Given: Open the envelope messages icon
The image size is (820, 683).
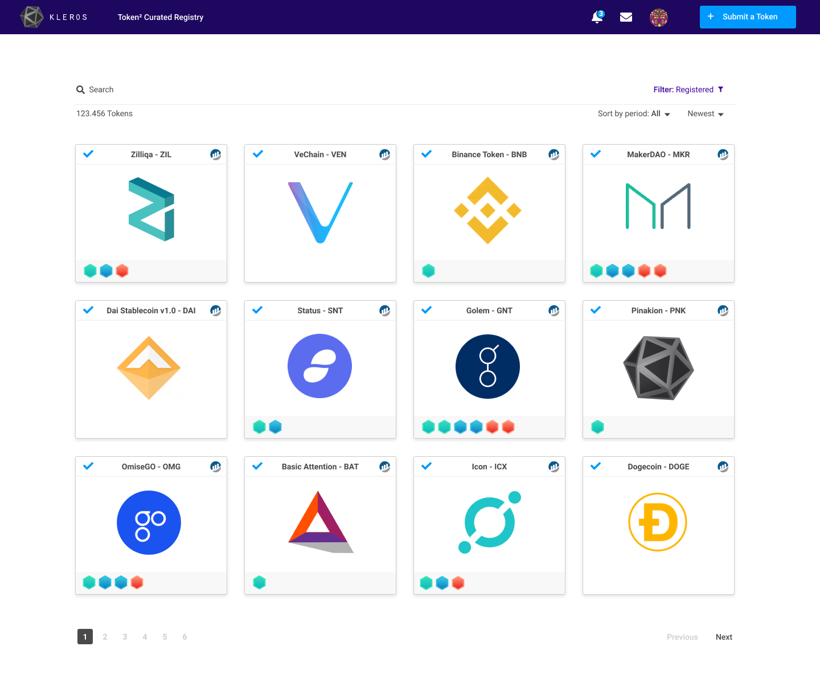Looking at the screenshot, I should 626,17.
